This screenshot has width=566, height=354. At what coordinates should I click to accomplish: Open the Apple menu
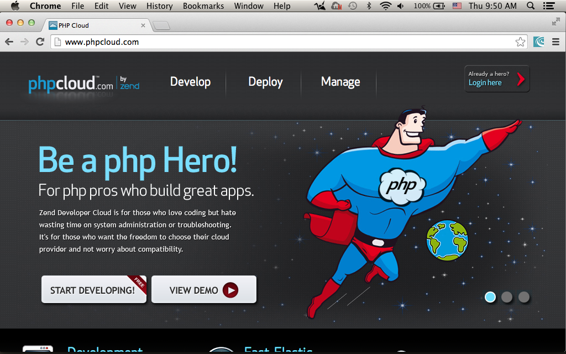click(15, 6)
